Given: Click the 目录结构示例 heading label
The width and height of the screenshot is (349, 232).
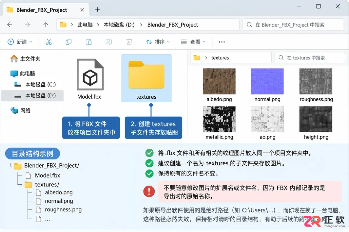Looking at the screenshot, I should click(32, 153).
